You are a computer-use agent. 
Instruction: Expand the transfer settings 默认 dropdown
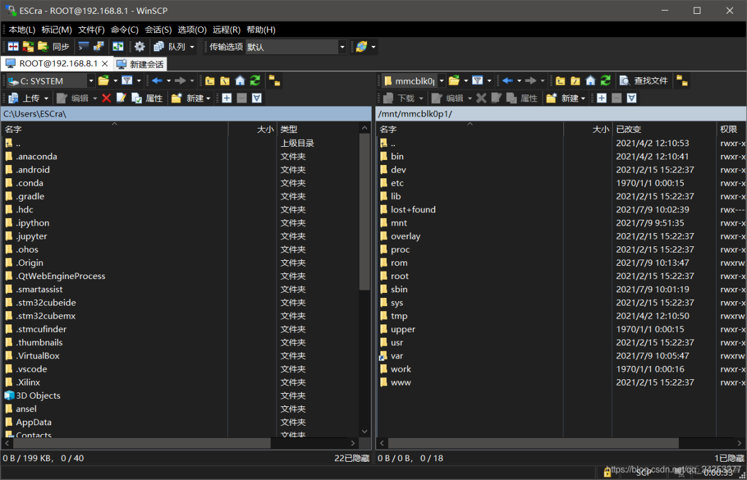click(343, 47)
